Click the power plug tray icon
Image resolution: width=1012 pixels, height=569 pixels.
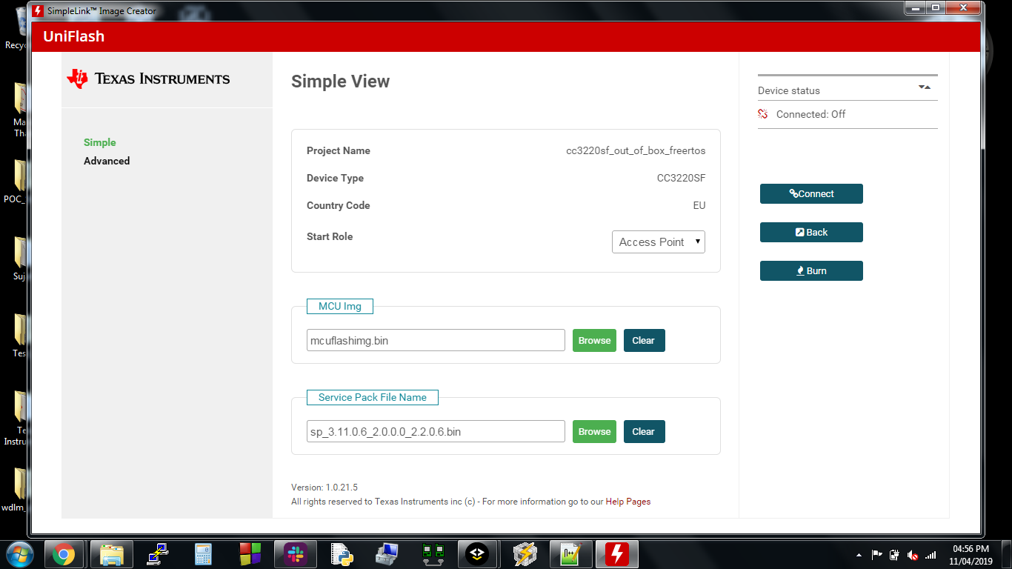tap(894, 555)
